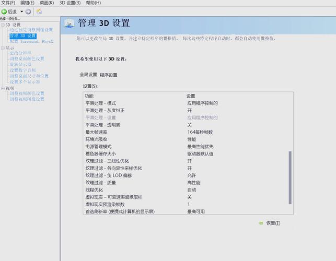Open the 文件(F) menu
Screen dimensions: 336x261
8,3
